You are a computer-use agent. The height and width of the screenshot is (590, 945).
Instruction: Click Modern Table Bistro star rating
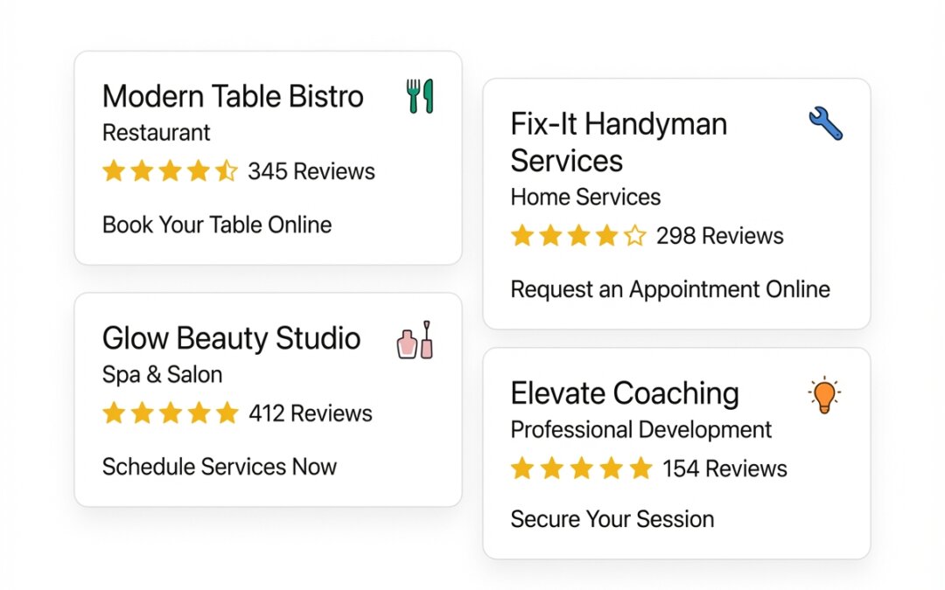point(170,171)
